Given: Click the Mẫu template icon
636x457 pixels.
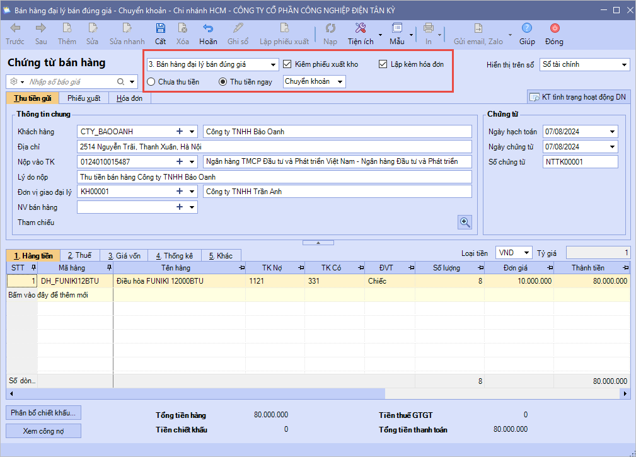Looking at the screenshot, I should click(x=396, y=28).
